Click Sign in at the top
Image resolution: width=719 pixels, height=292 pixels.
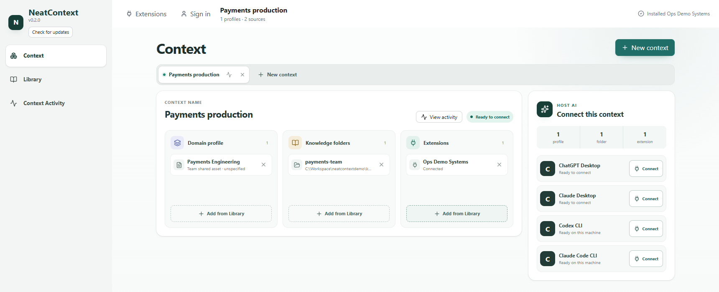coord(196,14)
